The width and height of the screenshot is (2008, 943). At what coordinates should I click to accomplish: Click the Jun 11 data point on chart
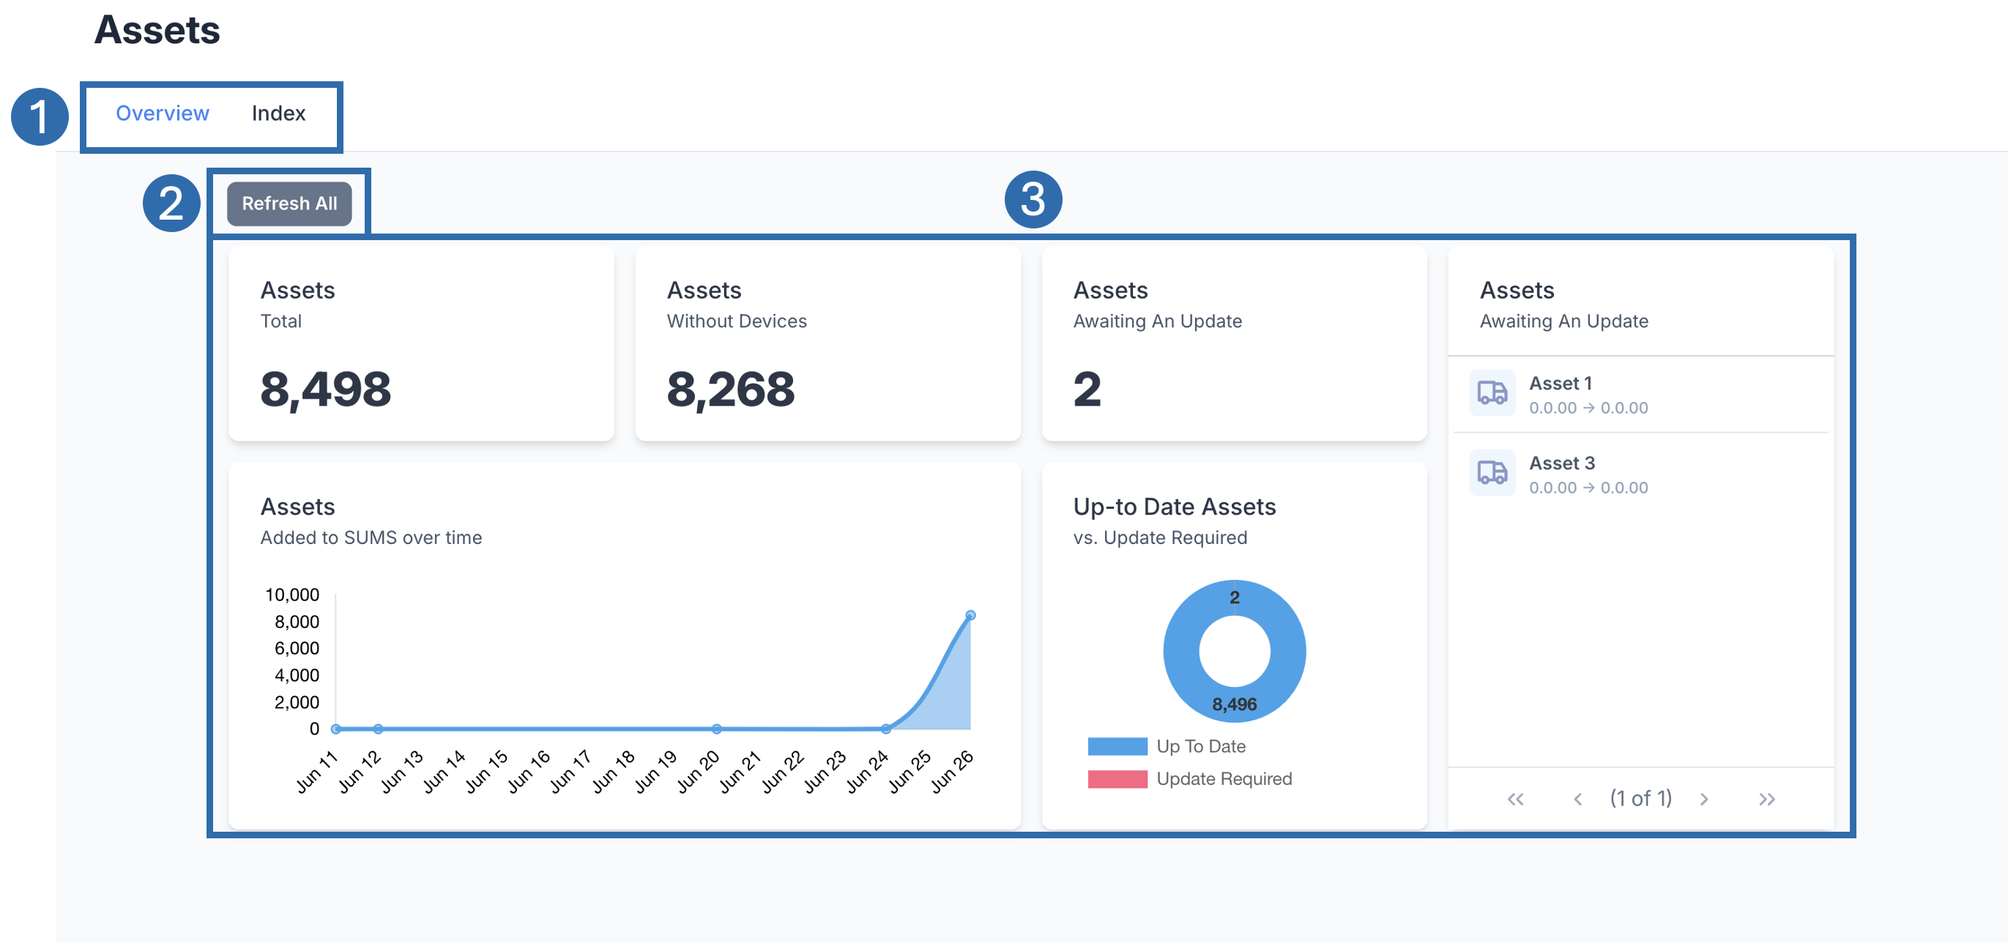pyautogui.click(x=336, y=728)
